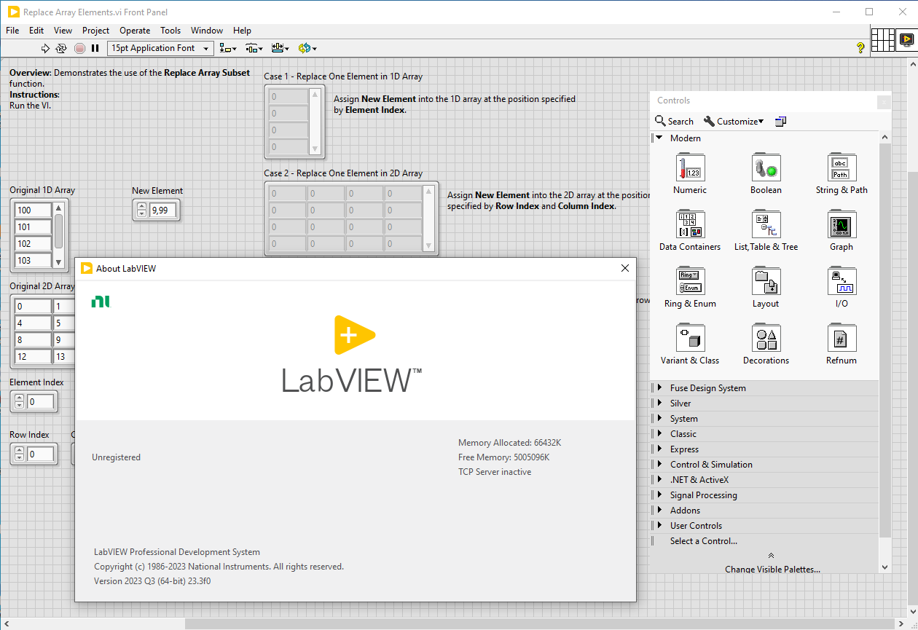Open the Align Objects tool
The height and width of the screenshot is (630, 918).
coord(229,48)
